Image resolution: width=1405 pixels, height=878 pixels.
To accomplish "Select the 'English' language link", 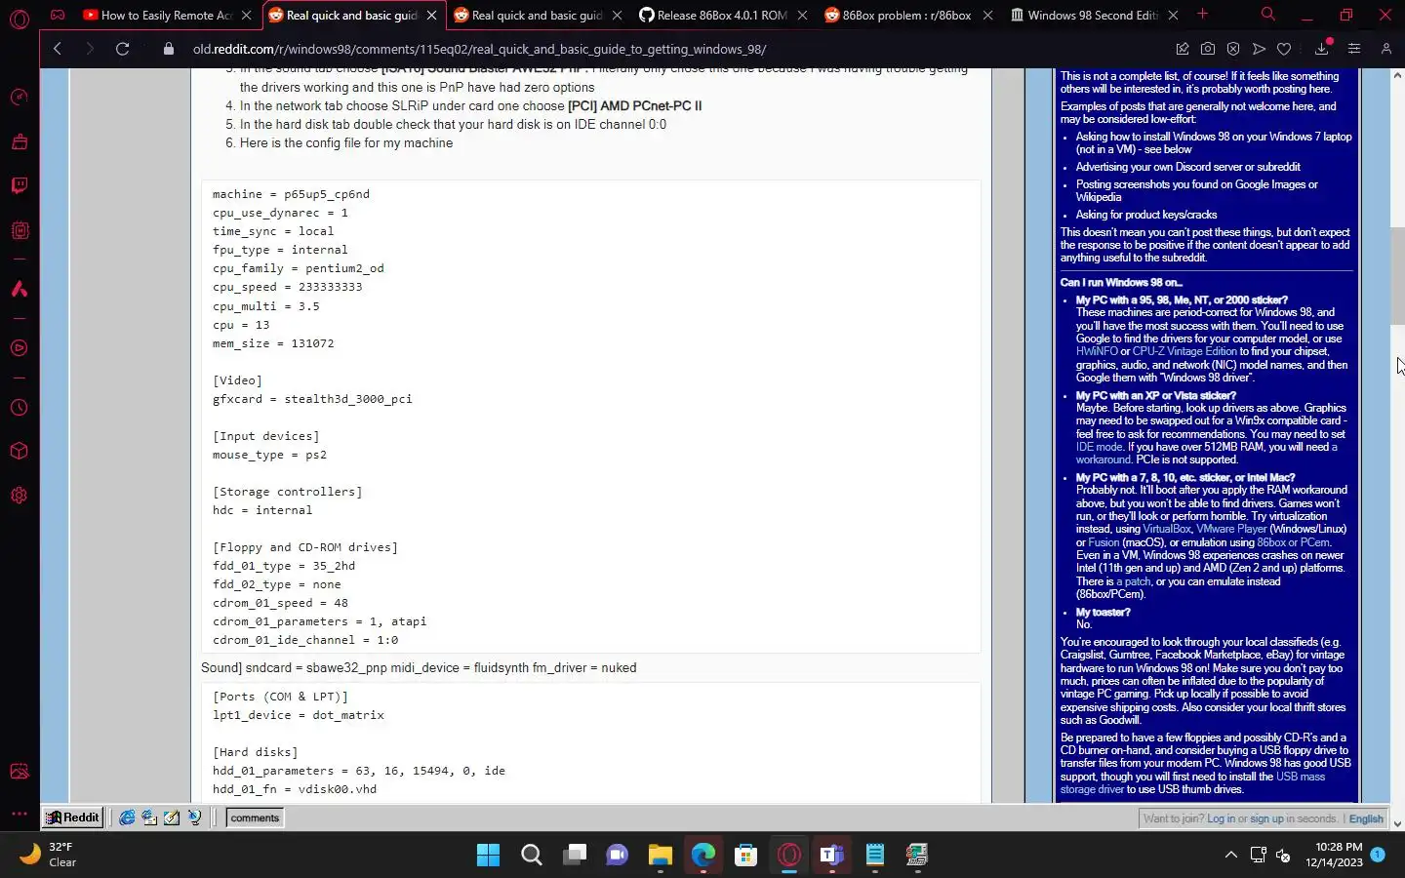I will click(1366, 818).
